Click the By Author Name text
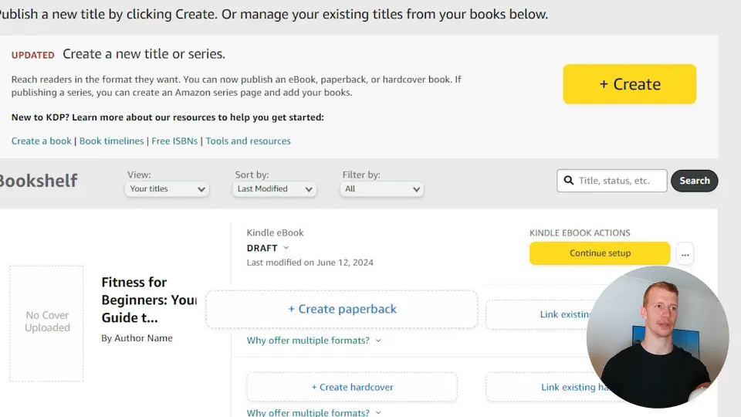This screenshot has width=741, height=417. click(x=137, y=338)
